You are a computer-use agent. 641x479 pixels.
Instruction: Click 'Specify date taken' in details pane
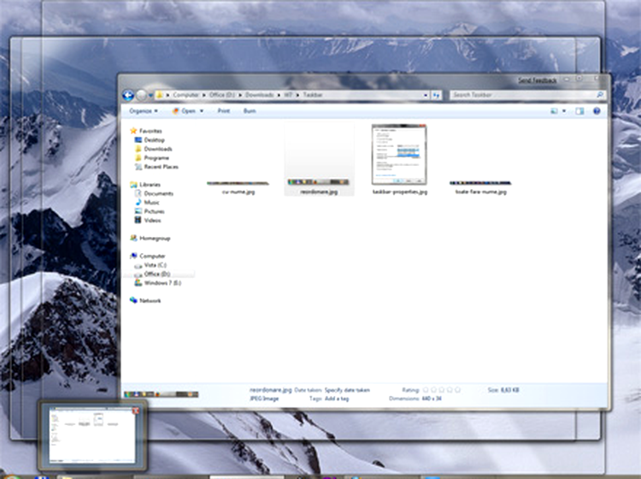[x=347, y=390]
